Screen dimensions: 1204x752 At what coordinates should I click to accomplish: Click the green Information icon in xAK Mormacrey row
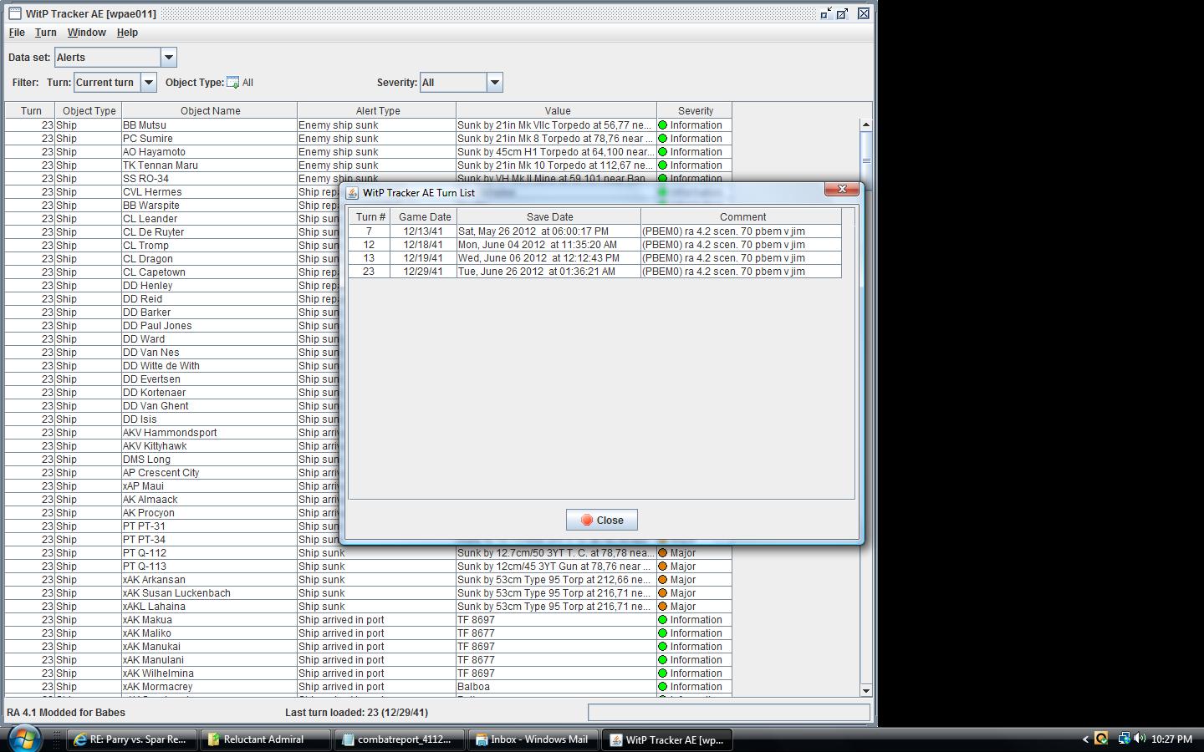663,687
